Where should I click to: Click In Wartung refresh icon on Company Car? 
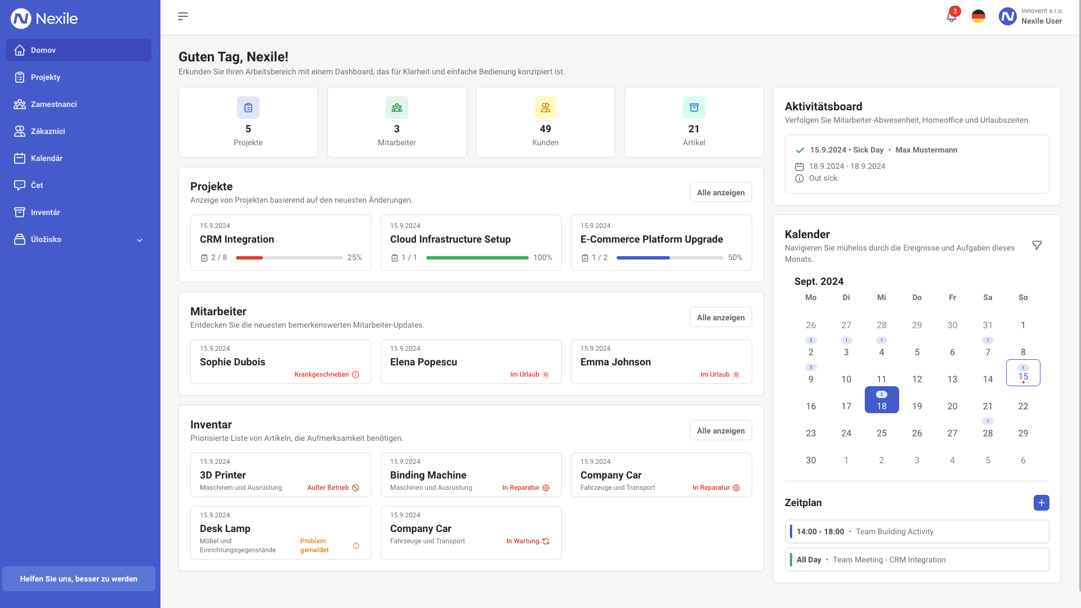pos(546,542)
